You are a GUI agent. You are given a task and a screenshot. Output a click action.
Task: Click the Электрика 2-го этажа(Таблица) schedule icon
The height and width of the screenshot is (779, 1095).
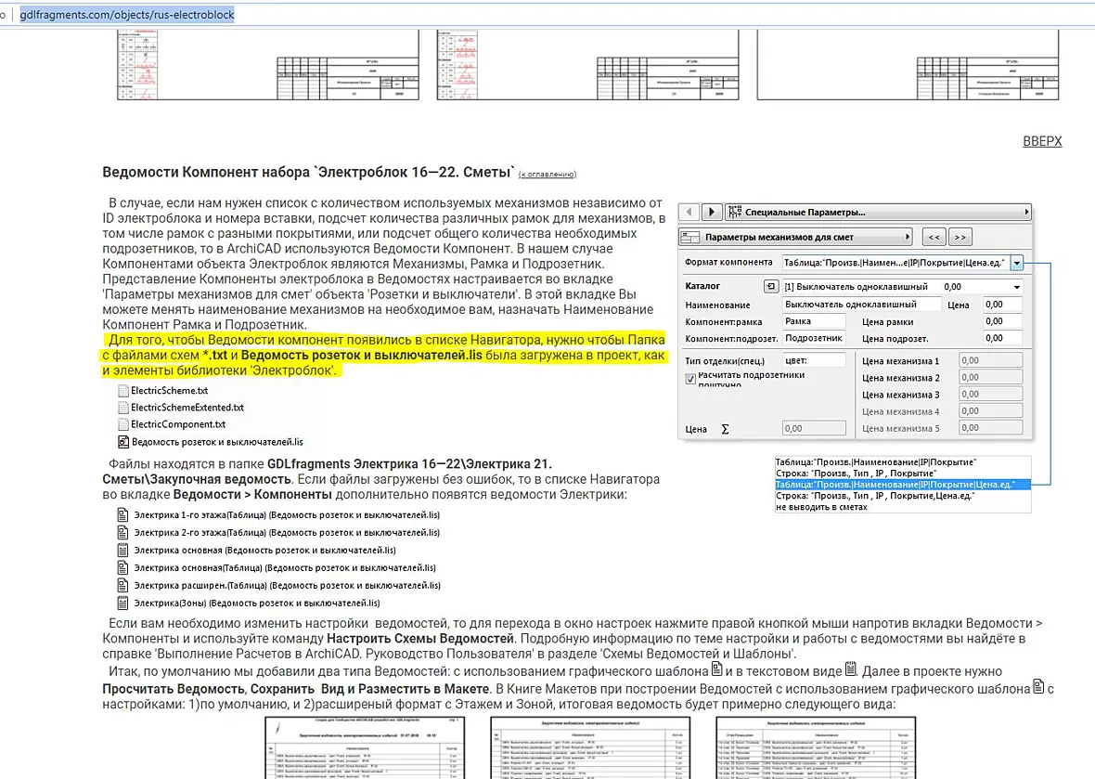coord(122,532)
